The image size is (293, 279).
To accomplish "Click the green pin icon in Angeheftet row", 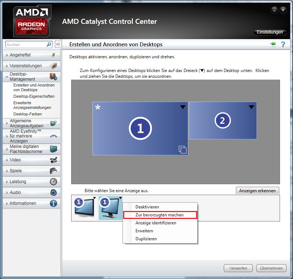I will (53, 55).
